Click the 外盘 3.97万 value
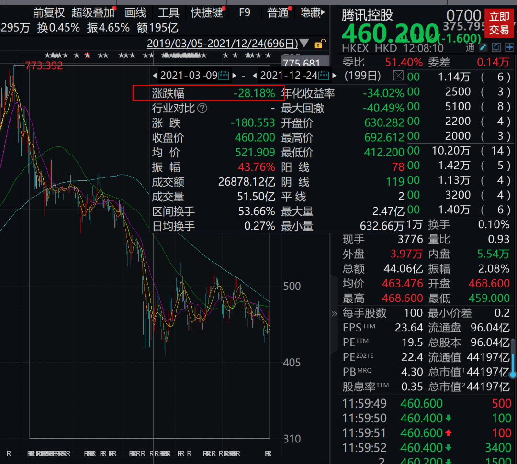The width and height of the screenshot is (517, 464). tap(406, 254)
